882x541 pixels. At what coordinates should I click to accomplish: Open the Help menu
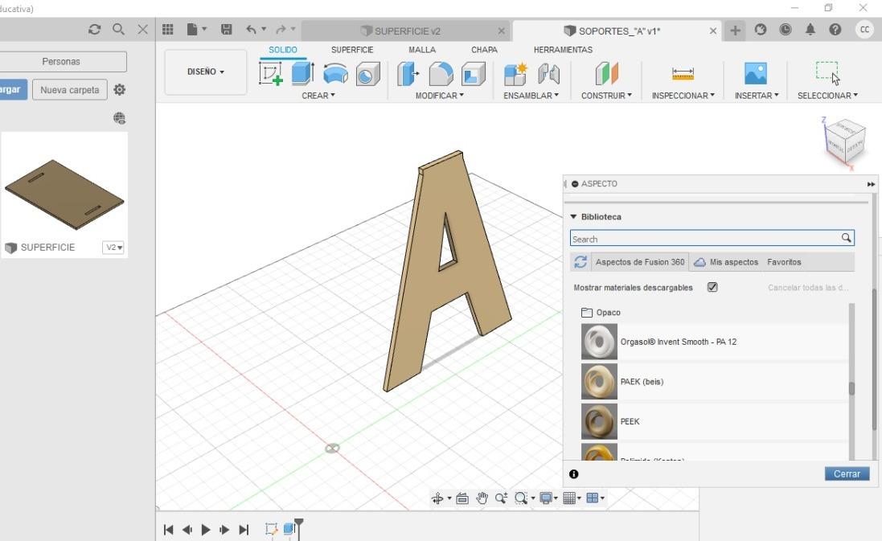pos(835,30)
